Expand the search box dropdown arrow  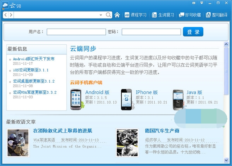pos(101,15)
